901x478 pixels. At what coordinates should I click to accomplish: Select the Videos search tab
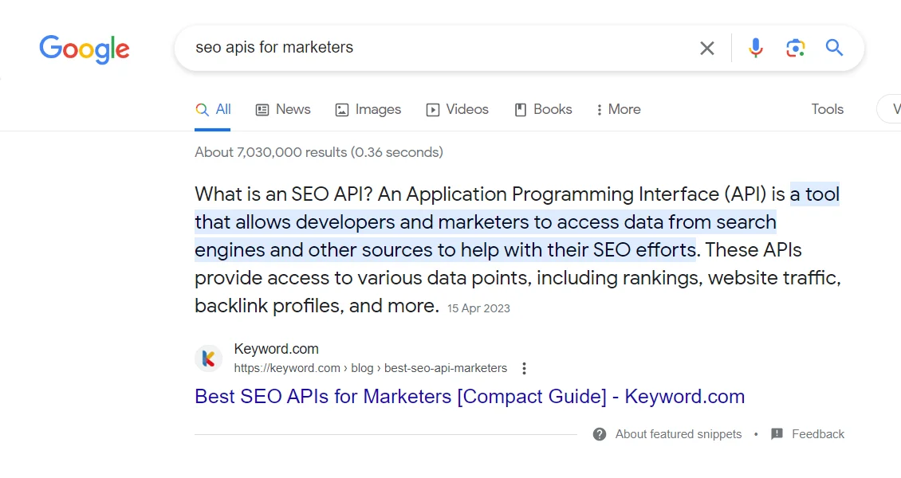(457, 109)
